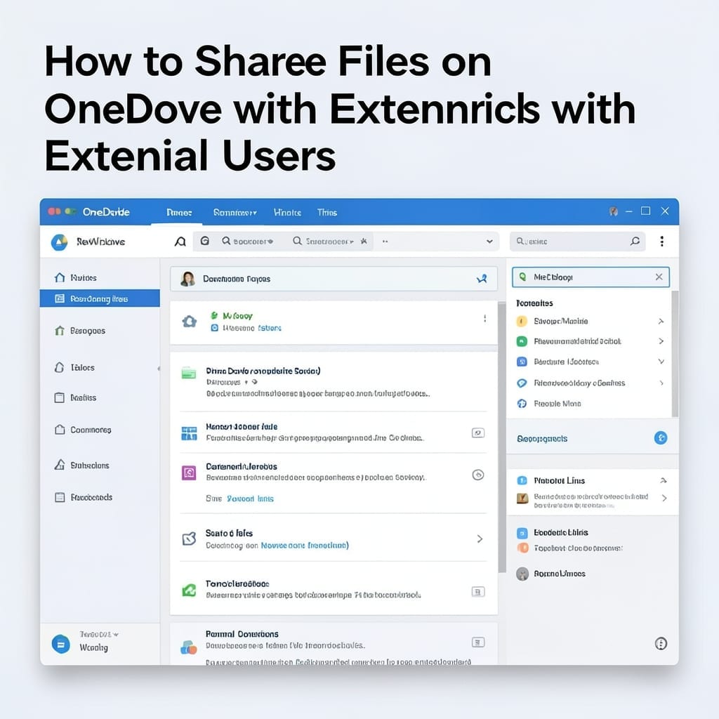Click the green icon beside Tonoclureobee
This screenshot has width=719, height=719.
(x=189, y=590)
